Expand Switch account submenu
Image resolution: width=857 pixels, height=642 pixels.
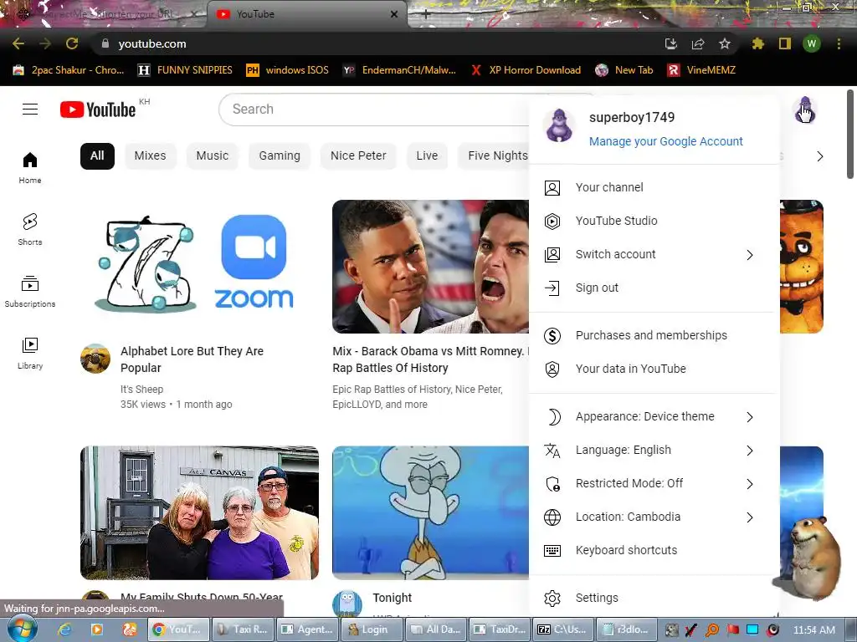click(654, 255)
